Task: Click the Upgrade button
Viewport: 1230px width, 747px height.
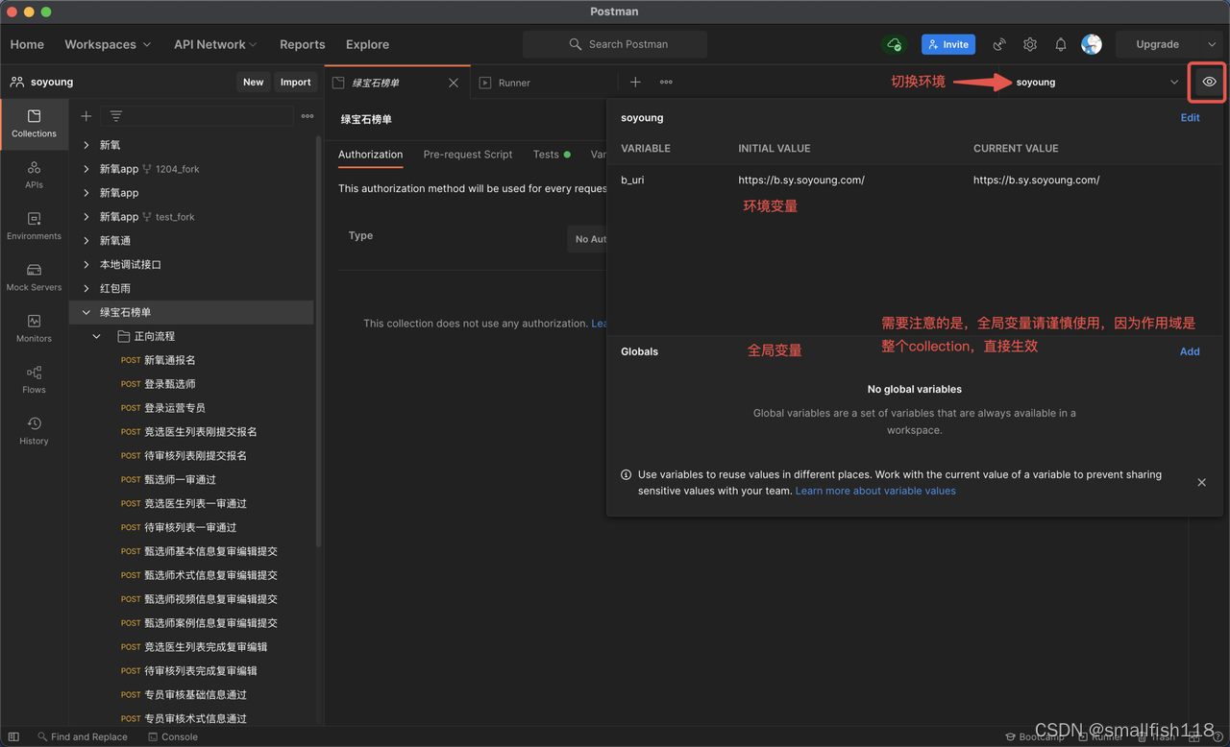Action: (x=1158, y=44)
